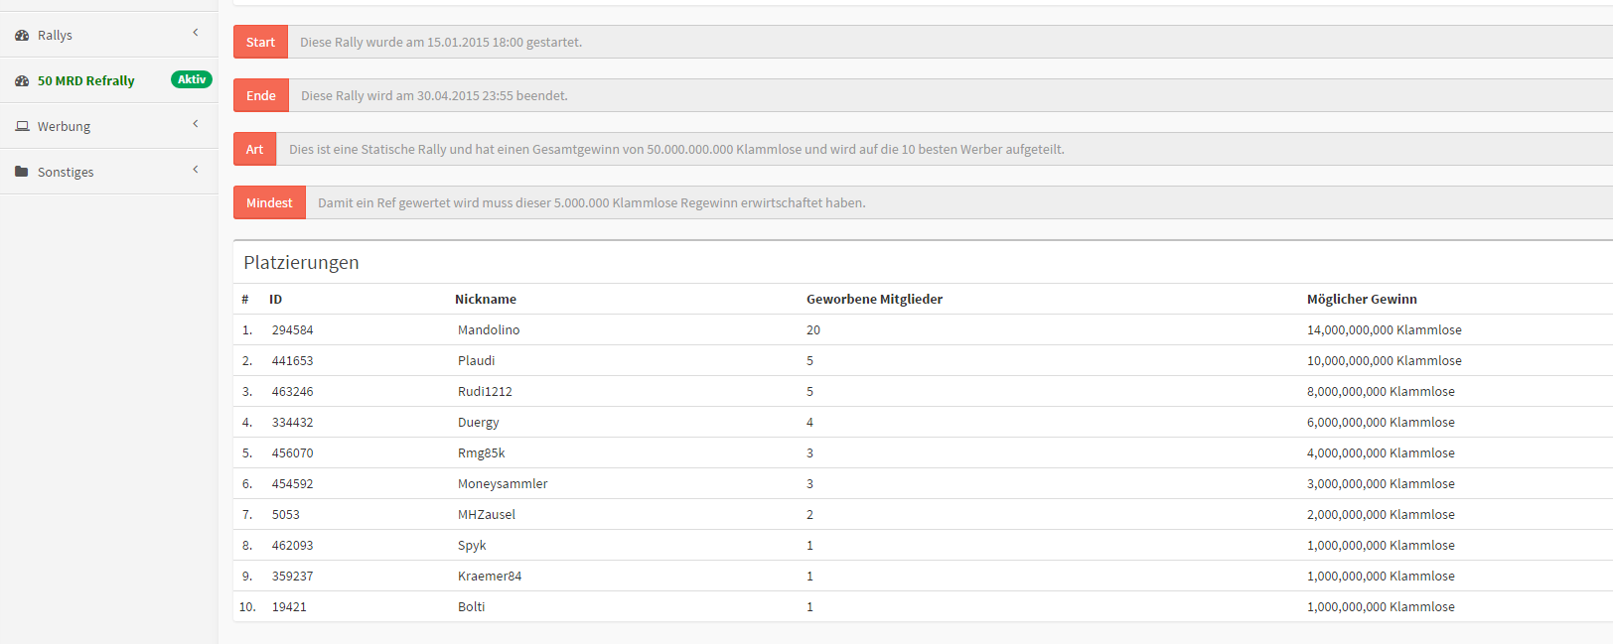This screenshot has width=1613, height=644.
Task: Click the Sonstiges folder icon
Action: [x=22, y=172]
